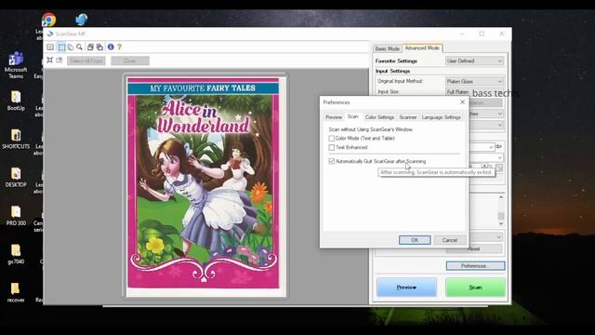Click the green Scan button
The width and height of the screenshot is (595, 335).
pos(475,288)
